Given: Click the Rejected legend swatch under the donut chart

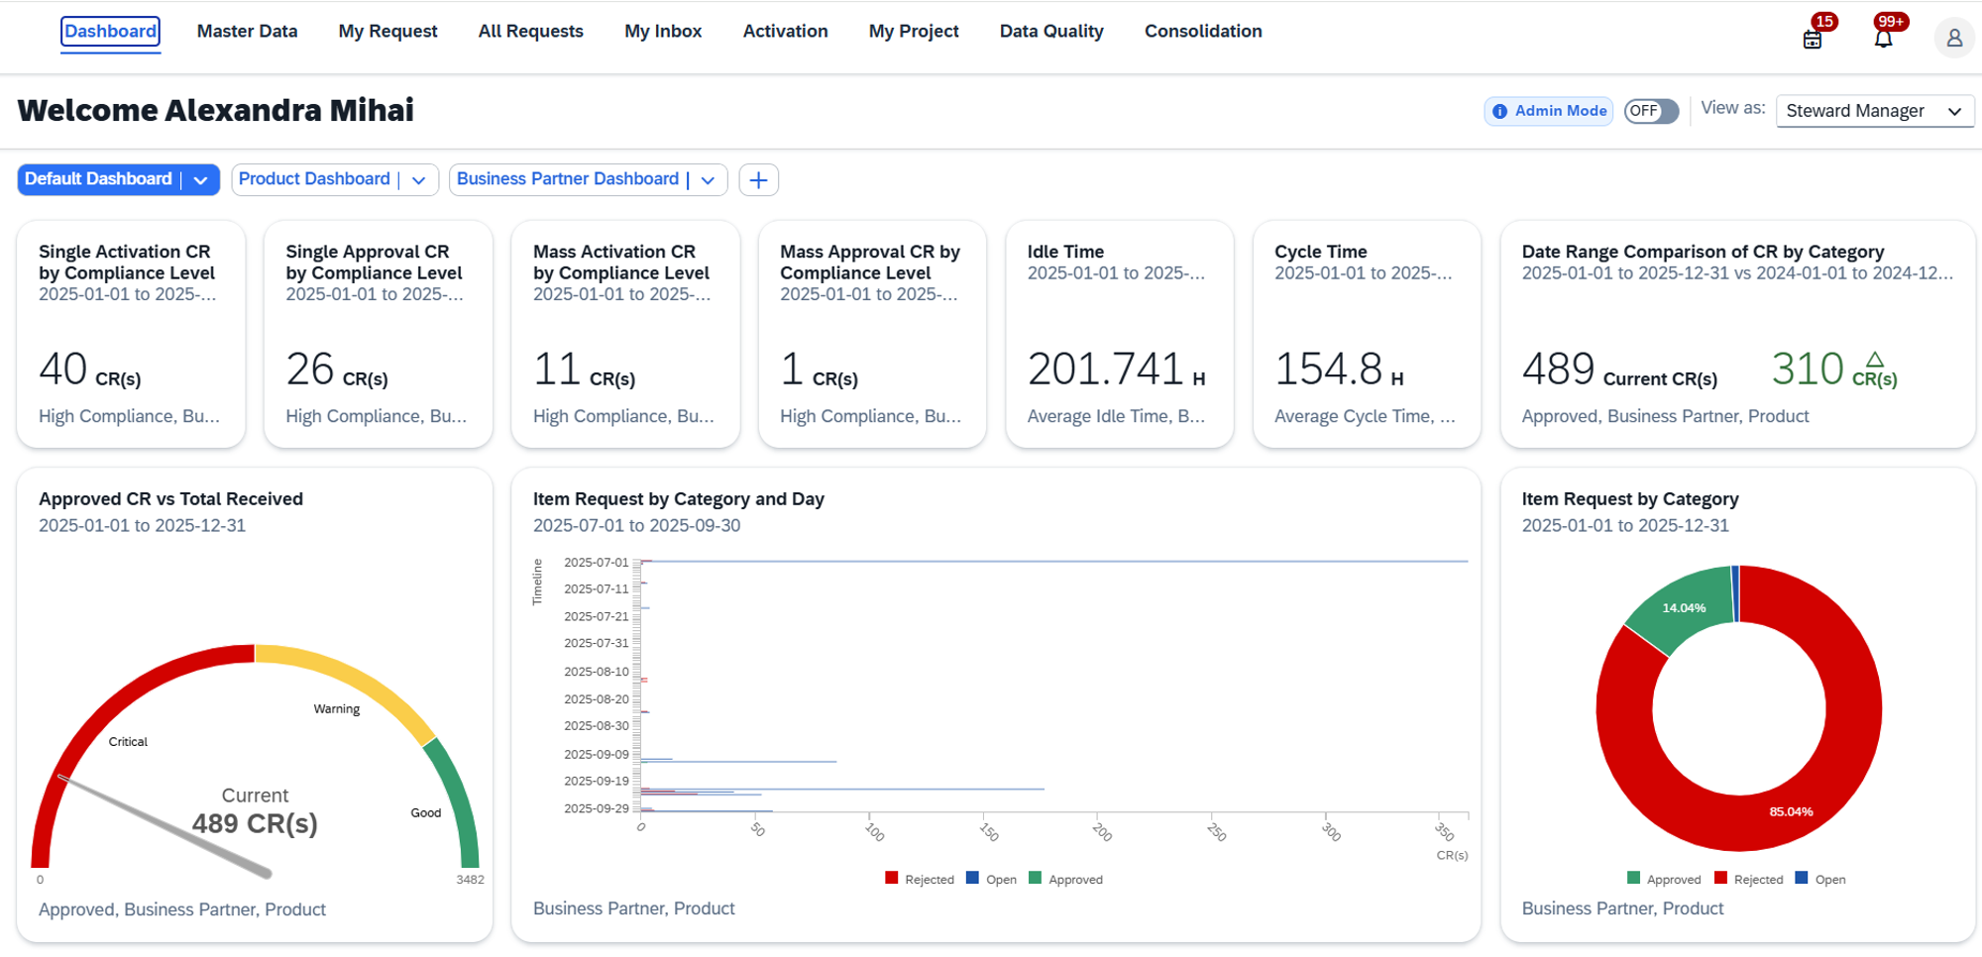Looking at the screenshot, I should click(1721, 879).
